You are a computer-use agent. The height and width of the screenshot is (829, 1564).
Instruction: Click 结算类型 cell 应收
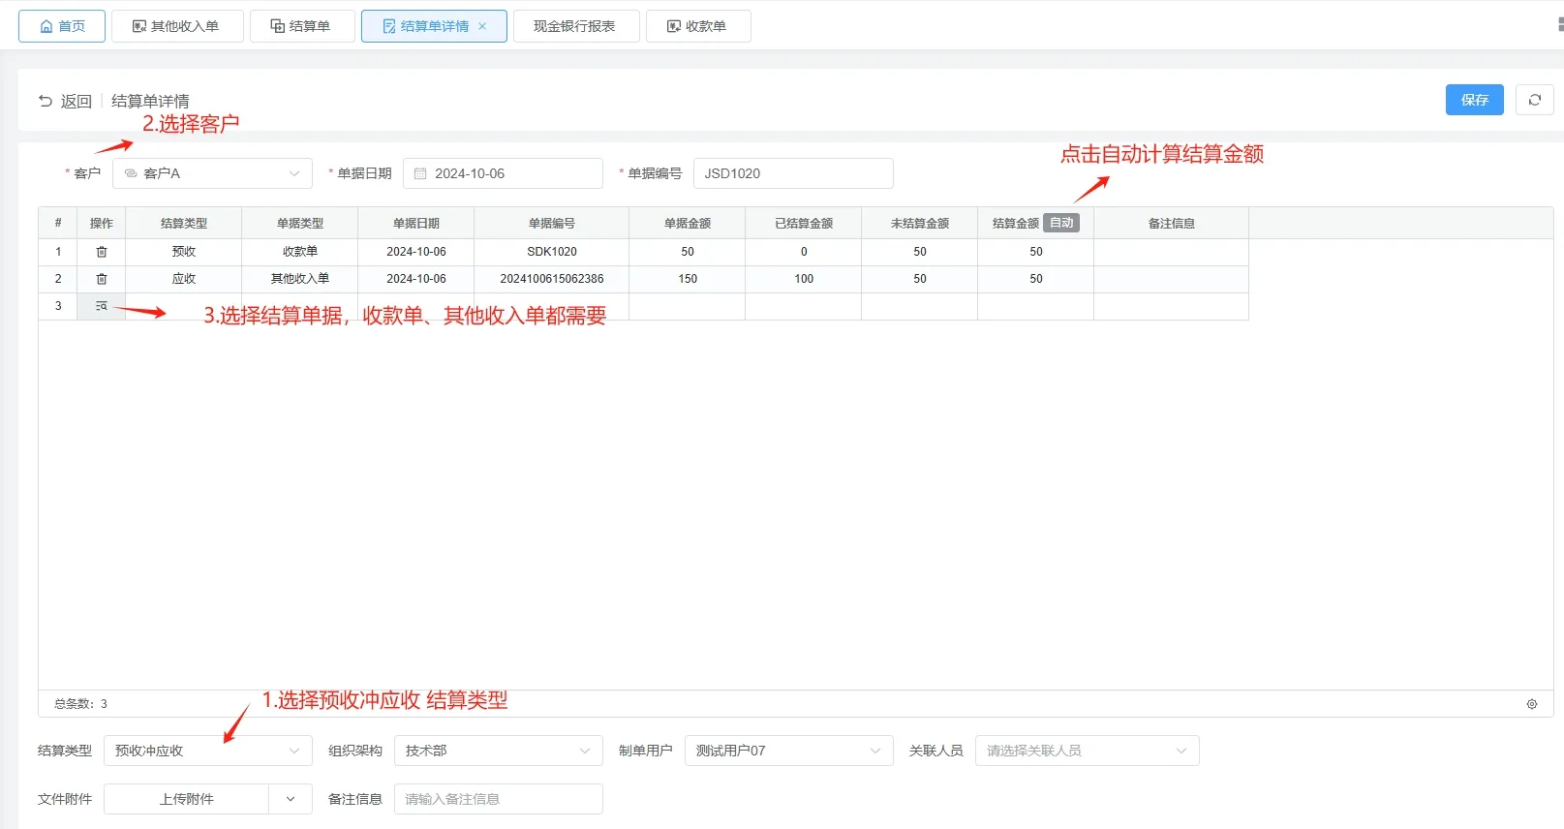[x=184, y=279]
